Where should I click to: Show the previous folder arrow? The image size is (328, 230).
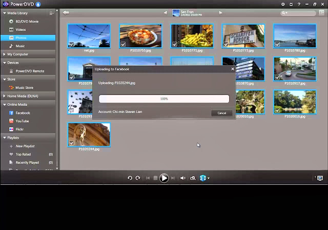click(165, 13)
